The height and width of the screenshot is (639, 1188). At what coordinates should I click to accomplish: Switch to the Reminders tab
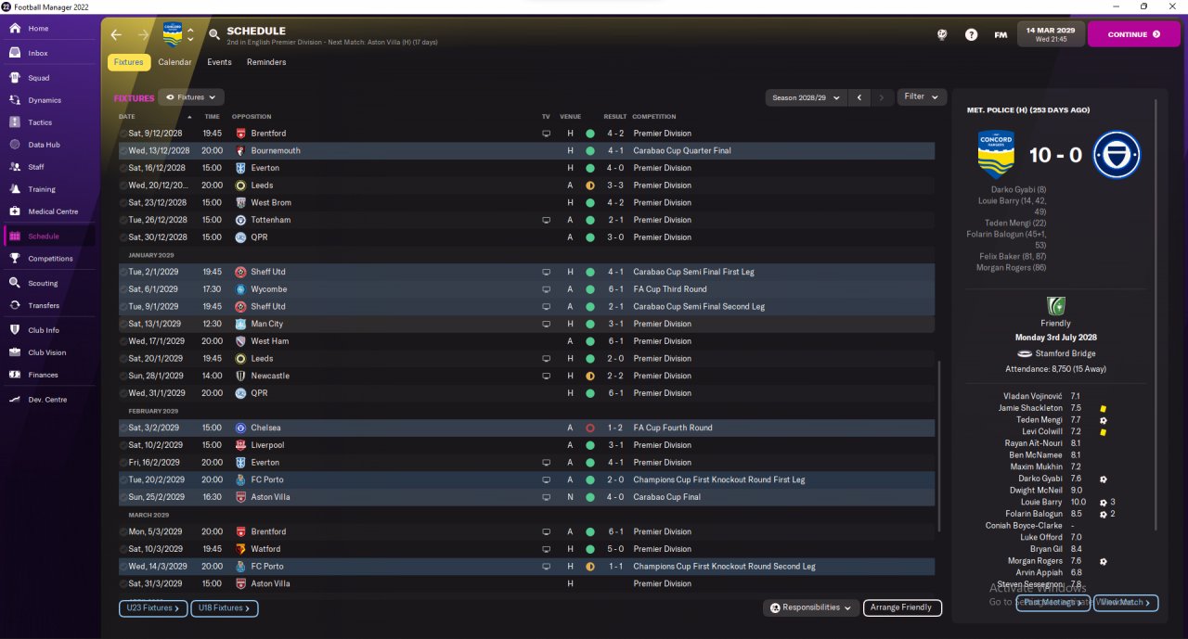(266, 62)
